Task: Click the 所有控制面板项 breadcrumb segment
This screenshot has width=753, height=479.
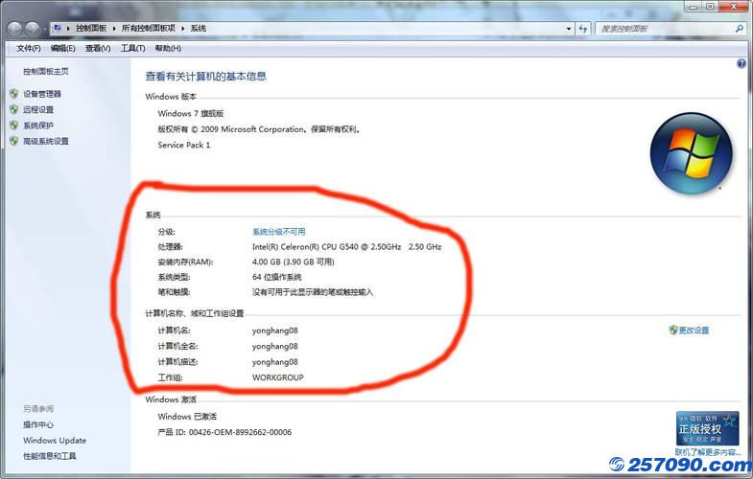Action: pos(149,29)
